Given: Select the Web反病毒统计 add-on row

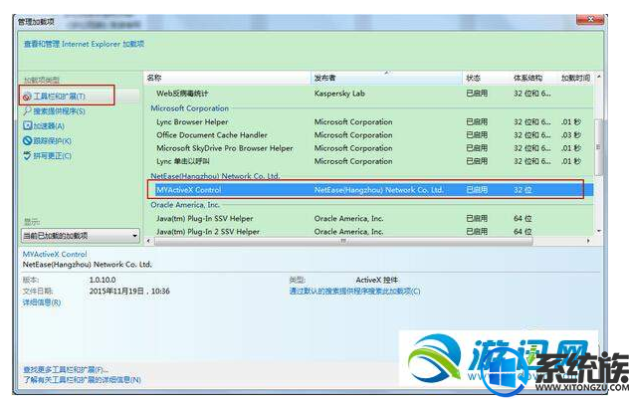Looking at the screenshot, I should pyautogui.click(x=369, y=94).
